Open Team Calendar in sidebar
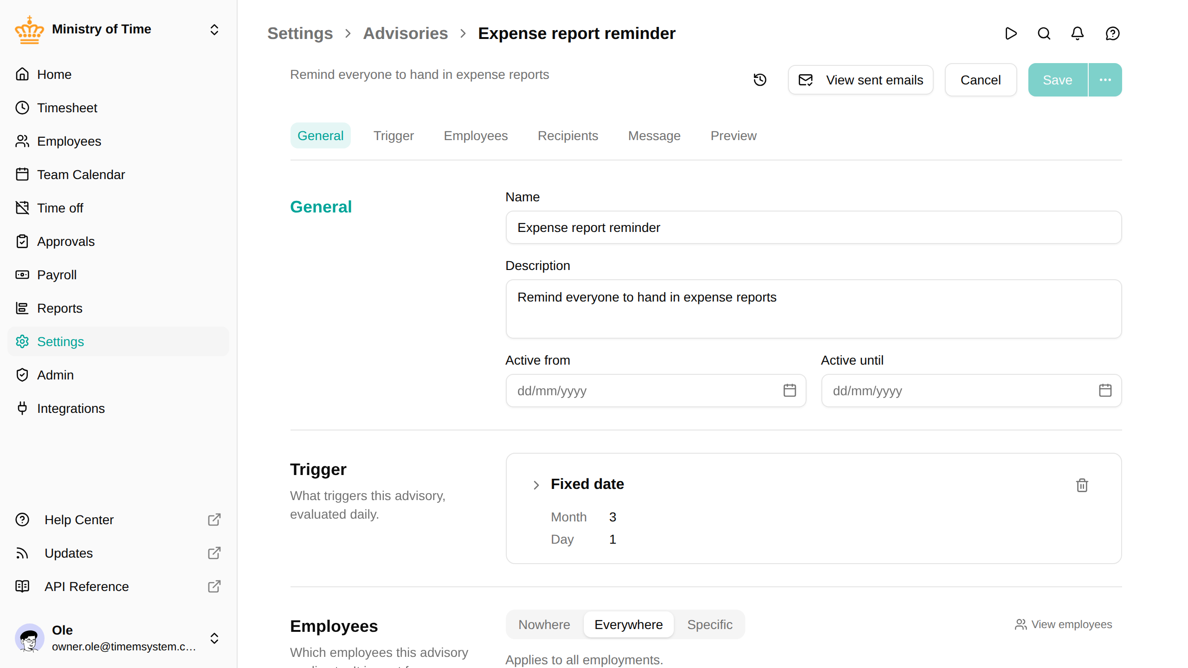Image resolution: width=1188 pixels, height=668 pixels. (118, 174)
